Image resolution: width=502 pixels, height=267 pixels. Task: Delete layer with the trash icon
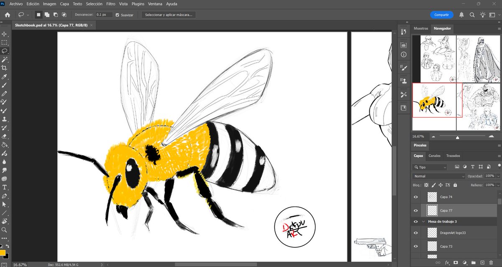[491, 262]
